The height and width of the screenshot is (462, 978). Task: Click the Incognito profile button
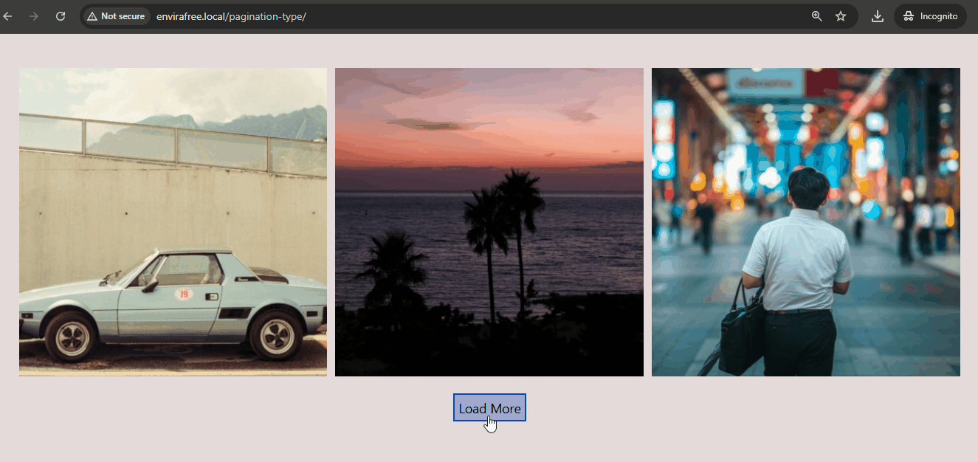pos(930,16)
